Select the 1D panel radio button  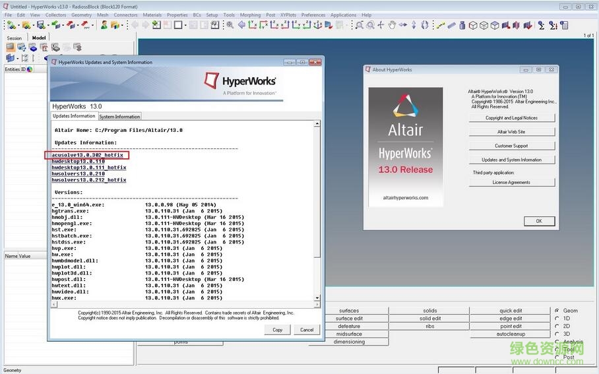point(557,319)
